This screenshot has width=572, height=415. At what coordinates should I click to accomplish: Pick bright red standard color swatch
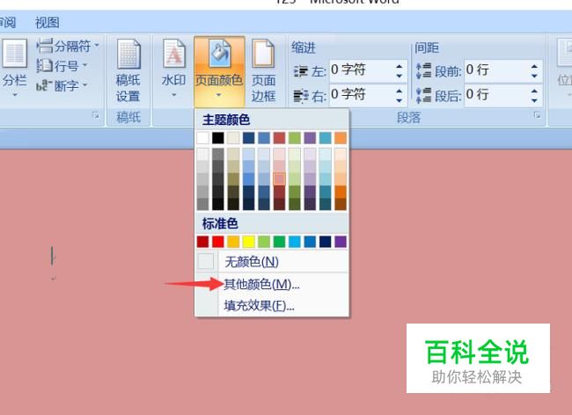(x=217, y=242)
